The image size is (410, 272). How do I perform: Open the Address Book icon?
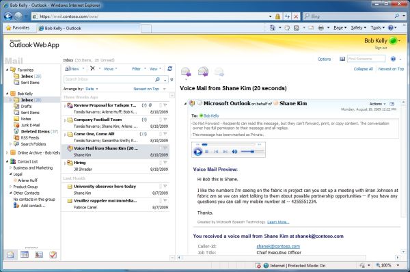(342, 59)
